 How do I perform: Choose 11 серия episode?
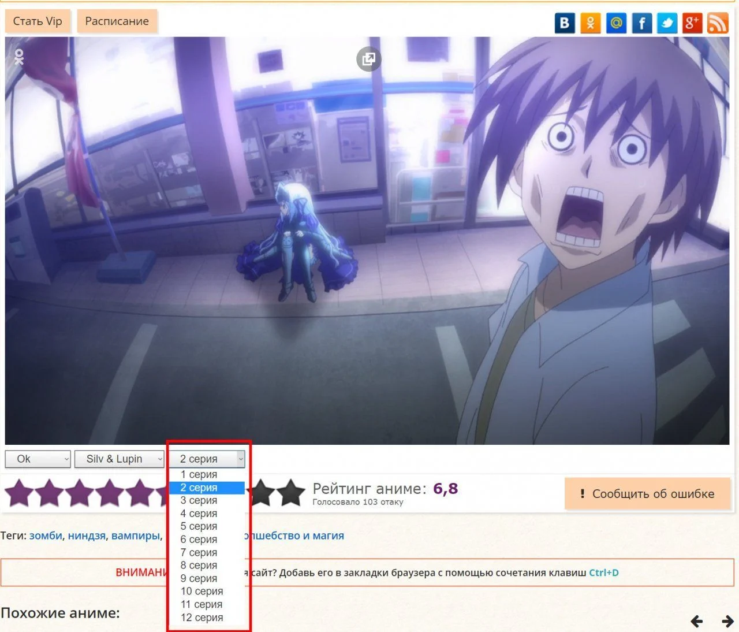(207, 604)
